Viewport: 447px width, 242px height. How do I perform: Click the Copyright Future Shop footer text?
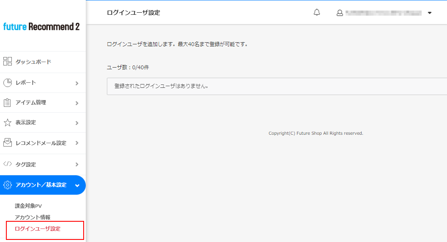(316, 133)
